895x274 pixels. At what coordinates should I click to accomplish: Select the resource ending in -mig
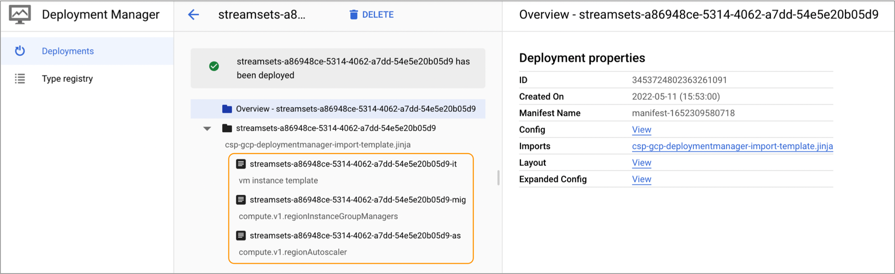pos(358,200)
